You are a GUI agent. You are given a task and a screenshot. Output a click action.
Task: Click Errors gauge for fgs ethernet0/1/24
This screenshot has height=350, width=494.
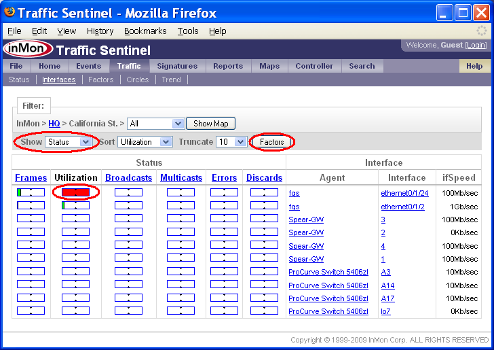225,192
